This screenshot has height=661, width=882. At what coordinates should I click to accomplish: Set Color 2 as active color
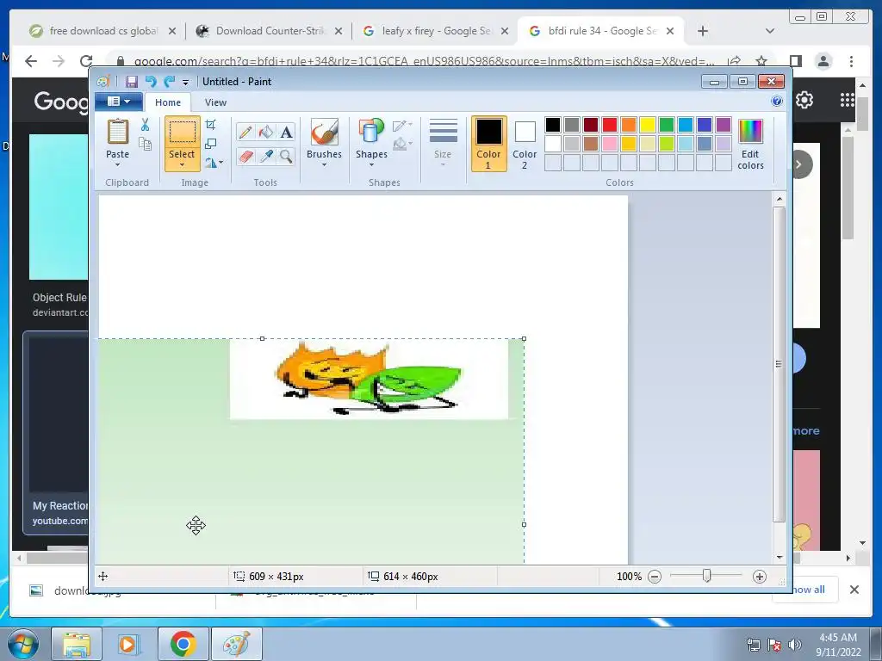tap(525, 144)
